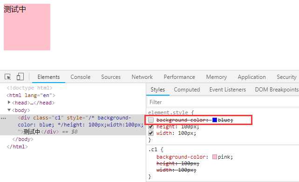
Task: Select the Styles sidebar tab
Action: 158,90
